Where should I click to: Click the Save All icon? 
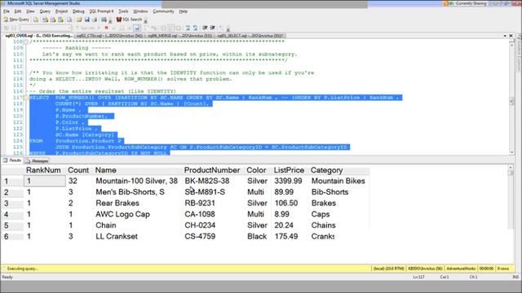pos(95,20)
